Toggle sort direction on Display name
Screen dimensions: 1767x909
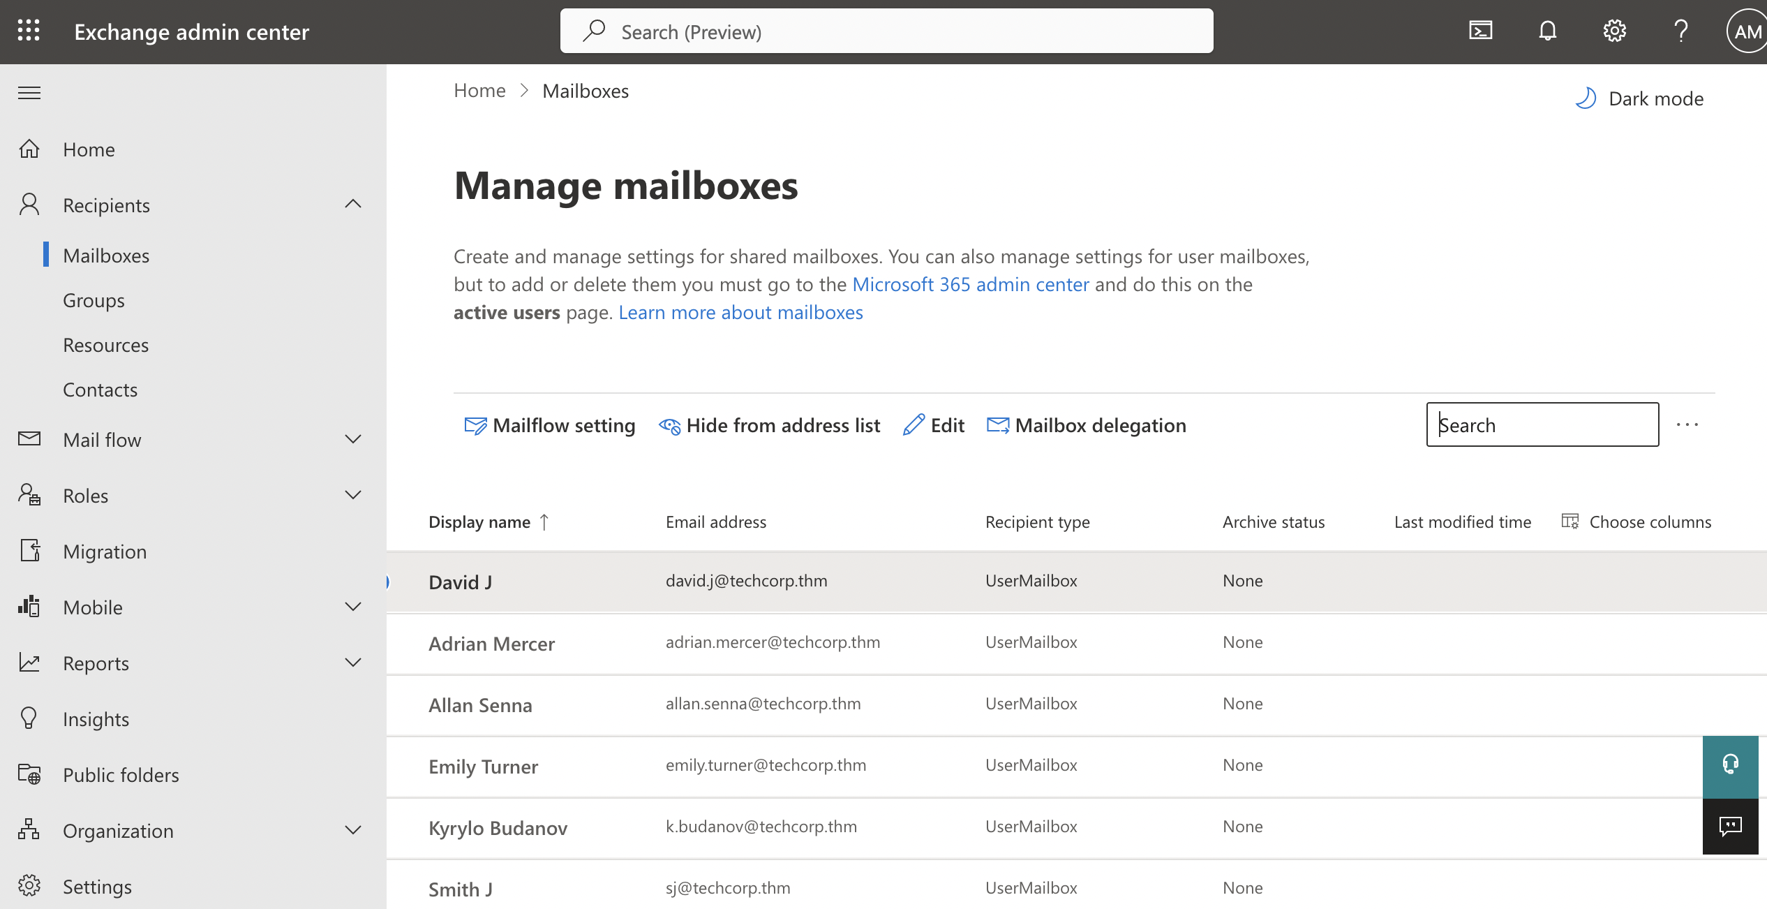click(544, 522)
